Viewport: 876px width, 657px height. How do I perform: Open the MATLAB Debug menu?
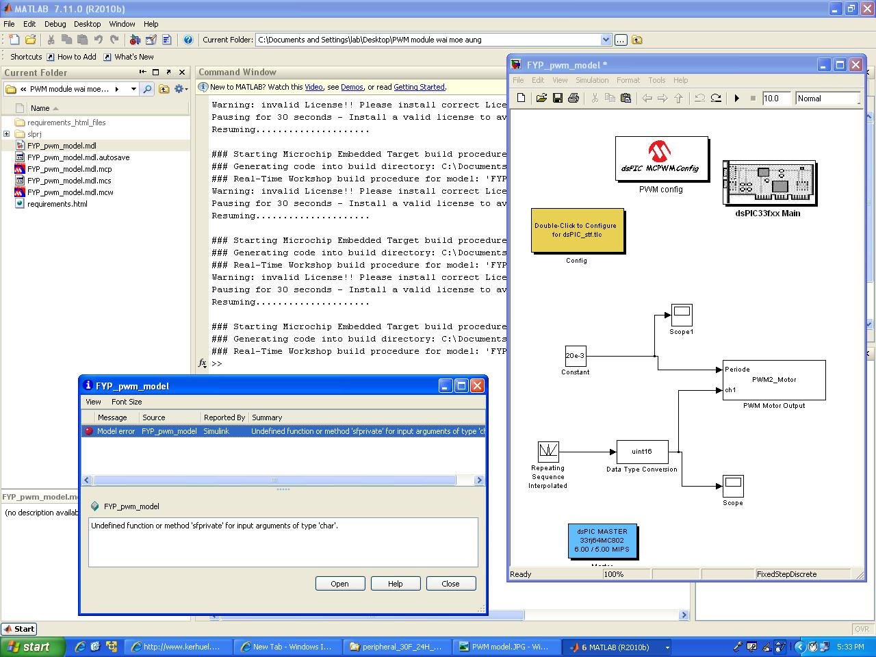point(55,24)
